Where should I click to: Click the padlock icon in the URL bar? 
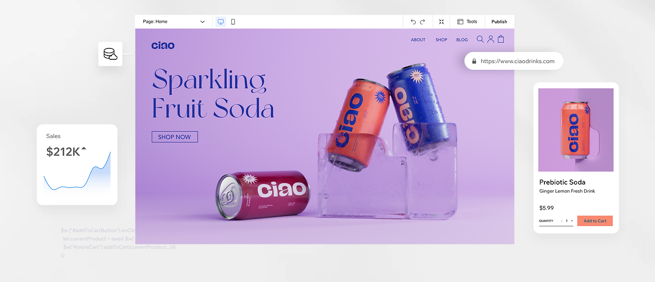(x=474, y=61)
